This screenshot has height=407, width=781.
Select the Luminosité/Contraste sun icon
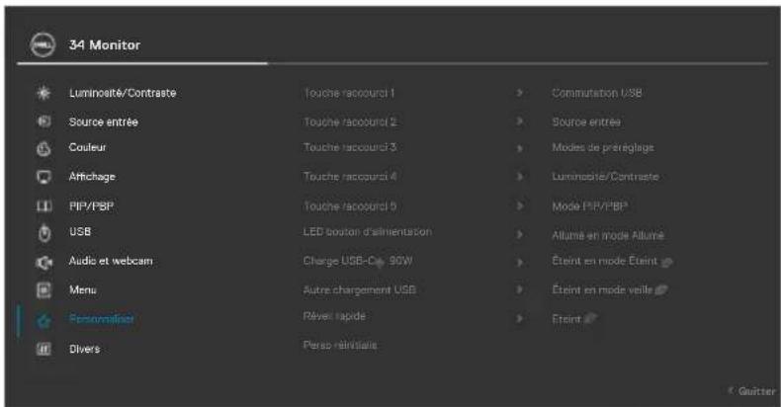coord(43,93)
